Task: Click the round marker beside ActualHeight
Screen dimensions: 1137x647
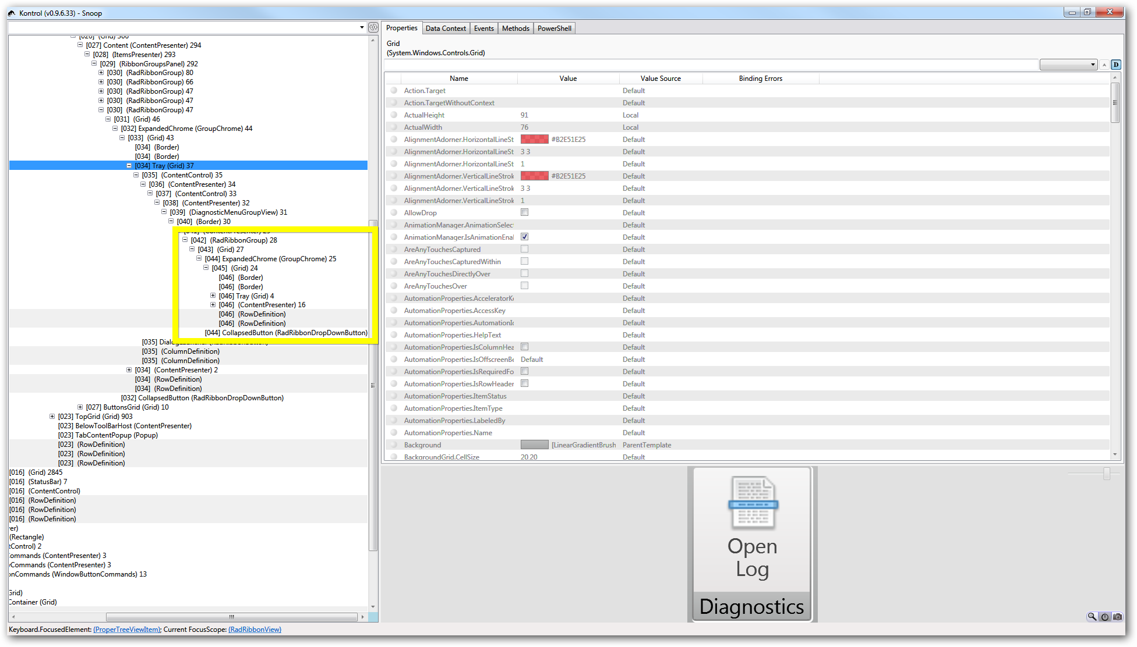Action: coord(394,115)
